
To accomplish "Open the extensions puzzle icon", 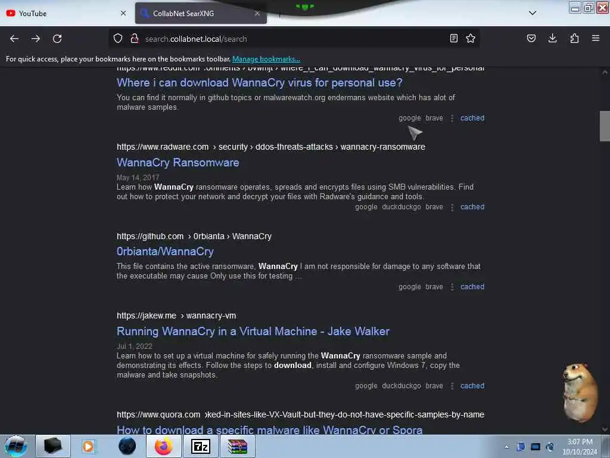I will (574, 38).
